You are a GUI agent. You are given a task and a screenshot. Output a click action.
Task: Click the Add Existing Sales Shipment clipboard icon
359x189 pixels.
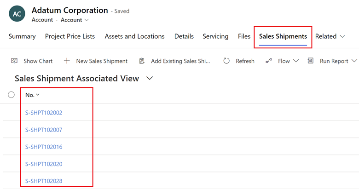[x=142, y=61]
